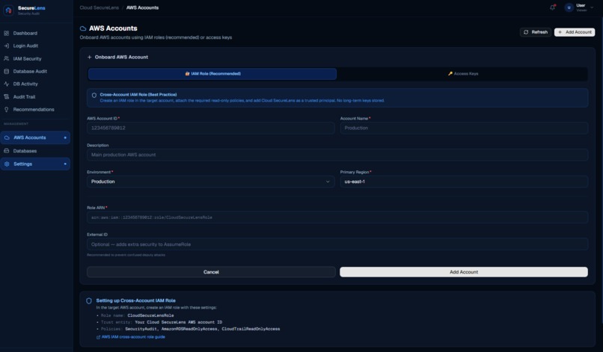This screenshot has width=603, height=352.
Task: Click AWS Accounts breadcrumb text
Action: coord(142,7)
